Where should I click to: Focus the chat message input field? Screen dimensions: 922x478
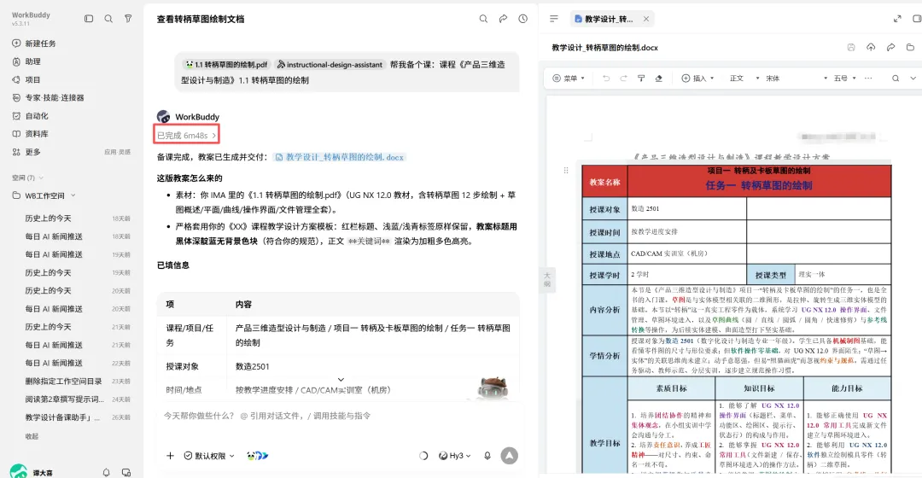(338, 416)
